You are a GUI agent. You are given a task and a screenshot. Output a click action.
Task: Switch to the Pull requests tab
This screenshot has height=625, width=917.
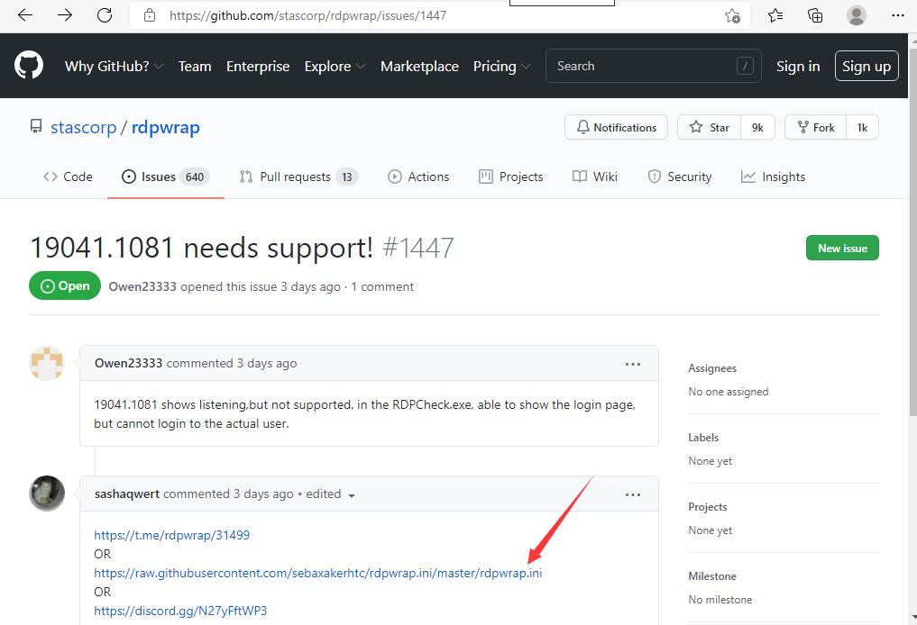point(298,177)
